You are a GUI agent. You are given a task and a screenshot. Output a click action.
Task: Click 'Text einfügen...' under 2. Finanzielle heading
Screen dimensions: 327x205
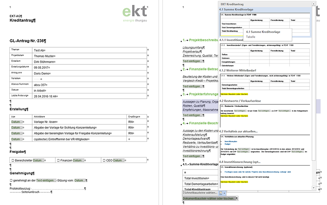pyautogui.click(x=192, y=86)
